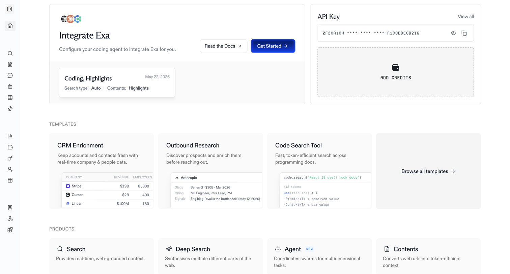This screenshot has height=274, width=510.
Task: Click the $100M revenue cell for Linear
Action: click(x=123, y=204)
